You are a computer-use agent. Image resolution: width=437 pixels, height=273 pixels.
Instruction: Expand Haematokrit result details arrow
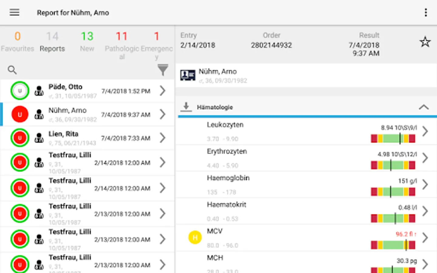click(x=425, y=211)
